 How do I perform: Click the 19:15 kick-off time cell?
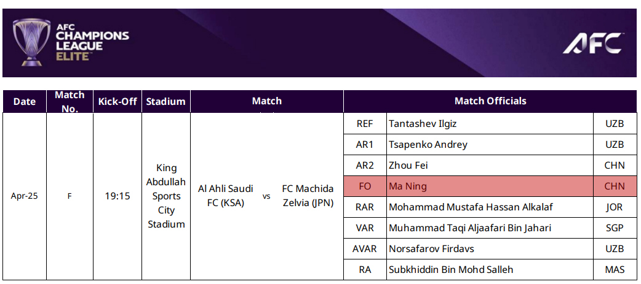(x=117, y=196)
